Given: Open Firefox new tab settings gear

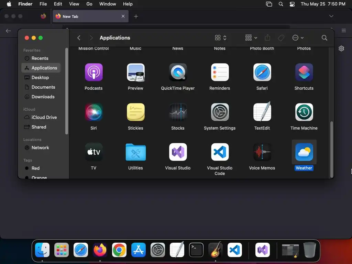Looking at the screenshot, I should [x=341, y=48].
